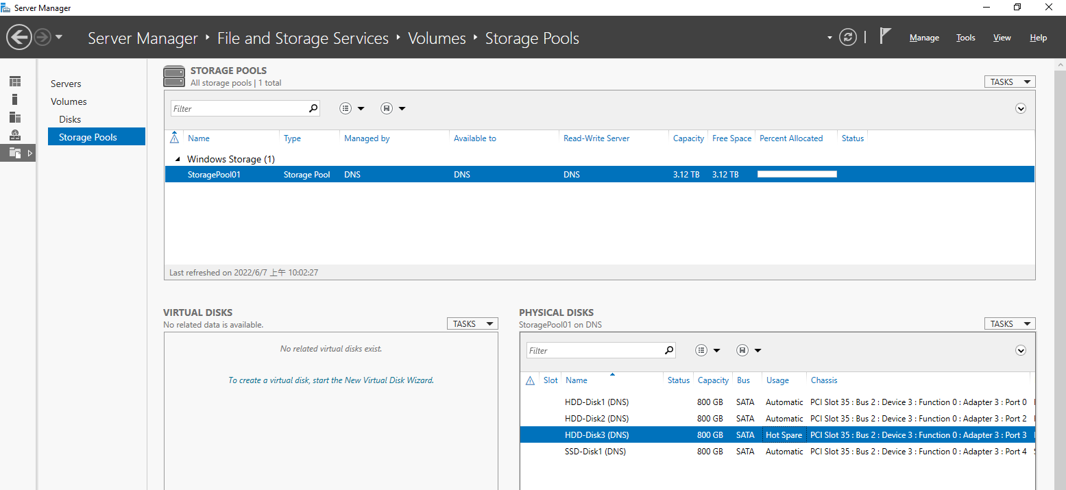Select the HDD-Disk2 (DNS) row
The image size is (1066, 490).
tap(777, 419)
